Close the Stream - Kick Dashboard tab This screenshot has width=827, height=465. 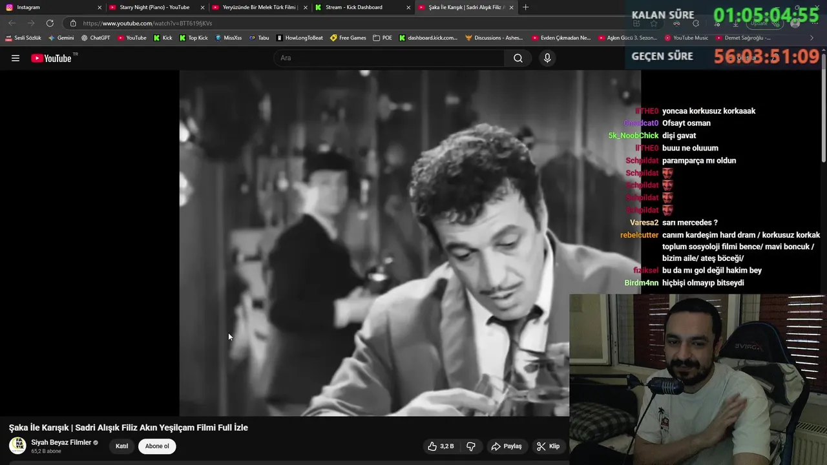pyautogui.click(x=408, y=7)
